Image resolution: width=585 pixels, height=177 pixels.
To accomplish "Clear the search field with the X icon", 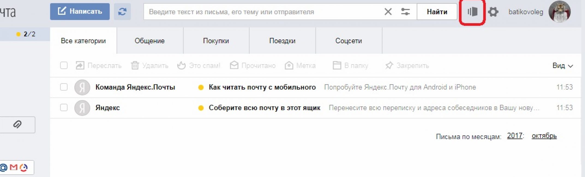I will [x=388, y=12].
